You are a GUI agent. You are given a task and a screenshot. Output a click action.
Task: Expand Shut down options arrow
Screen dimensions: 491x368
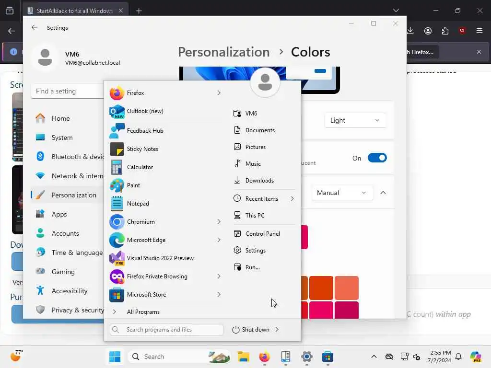pyautogui.click(x=277, y=330)
